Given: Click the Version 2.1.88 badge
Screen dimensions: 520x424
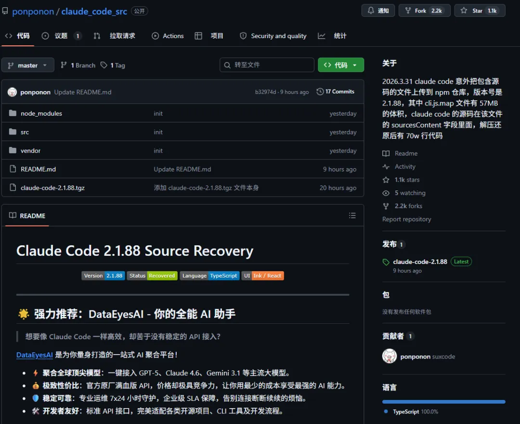Looking at the screenshot, I should pyautogui.click(x=103, y=276).
